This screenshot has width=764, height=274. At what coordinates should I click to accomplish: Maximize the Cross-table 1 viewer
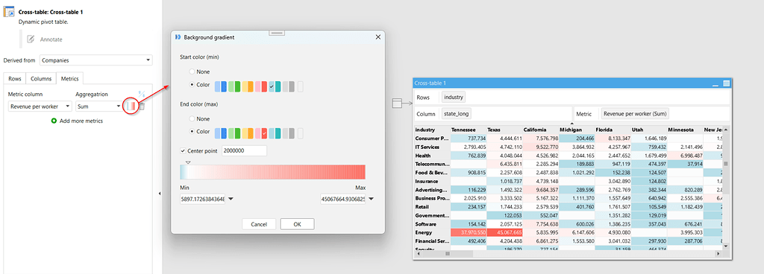pyautogui.click(x=726, y=83)
